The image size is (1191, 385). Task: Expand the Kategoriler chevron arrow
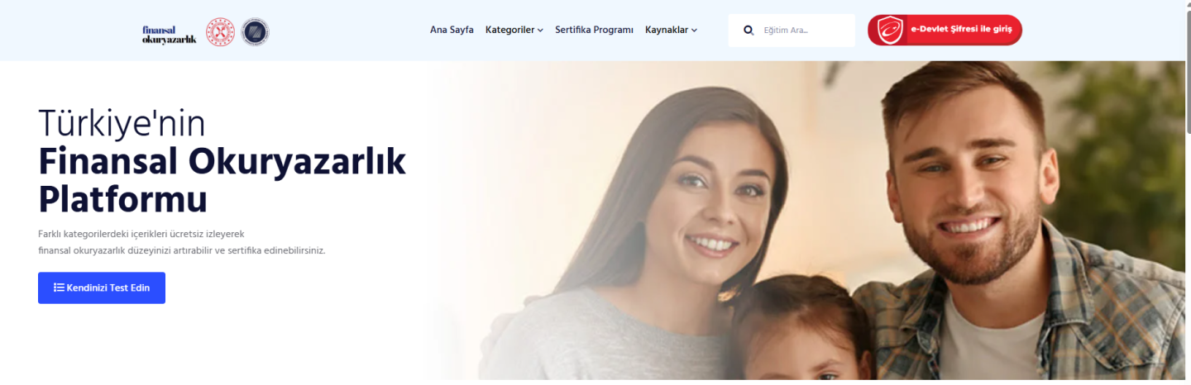point(540,31)
